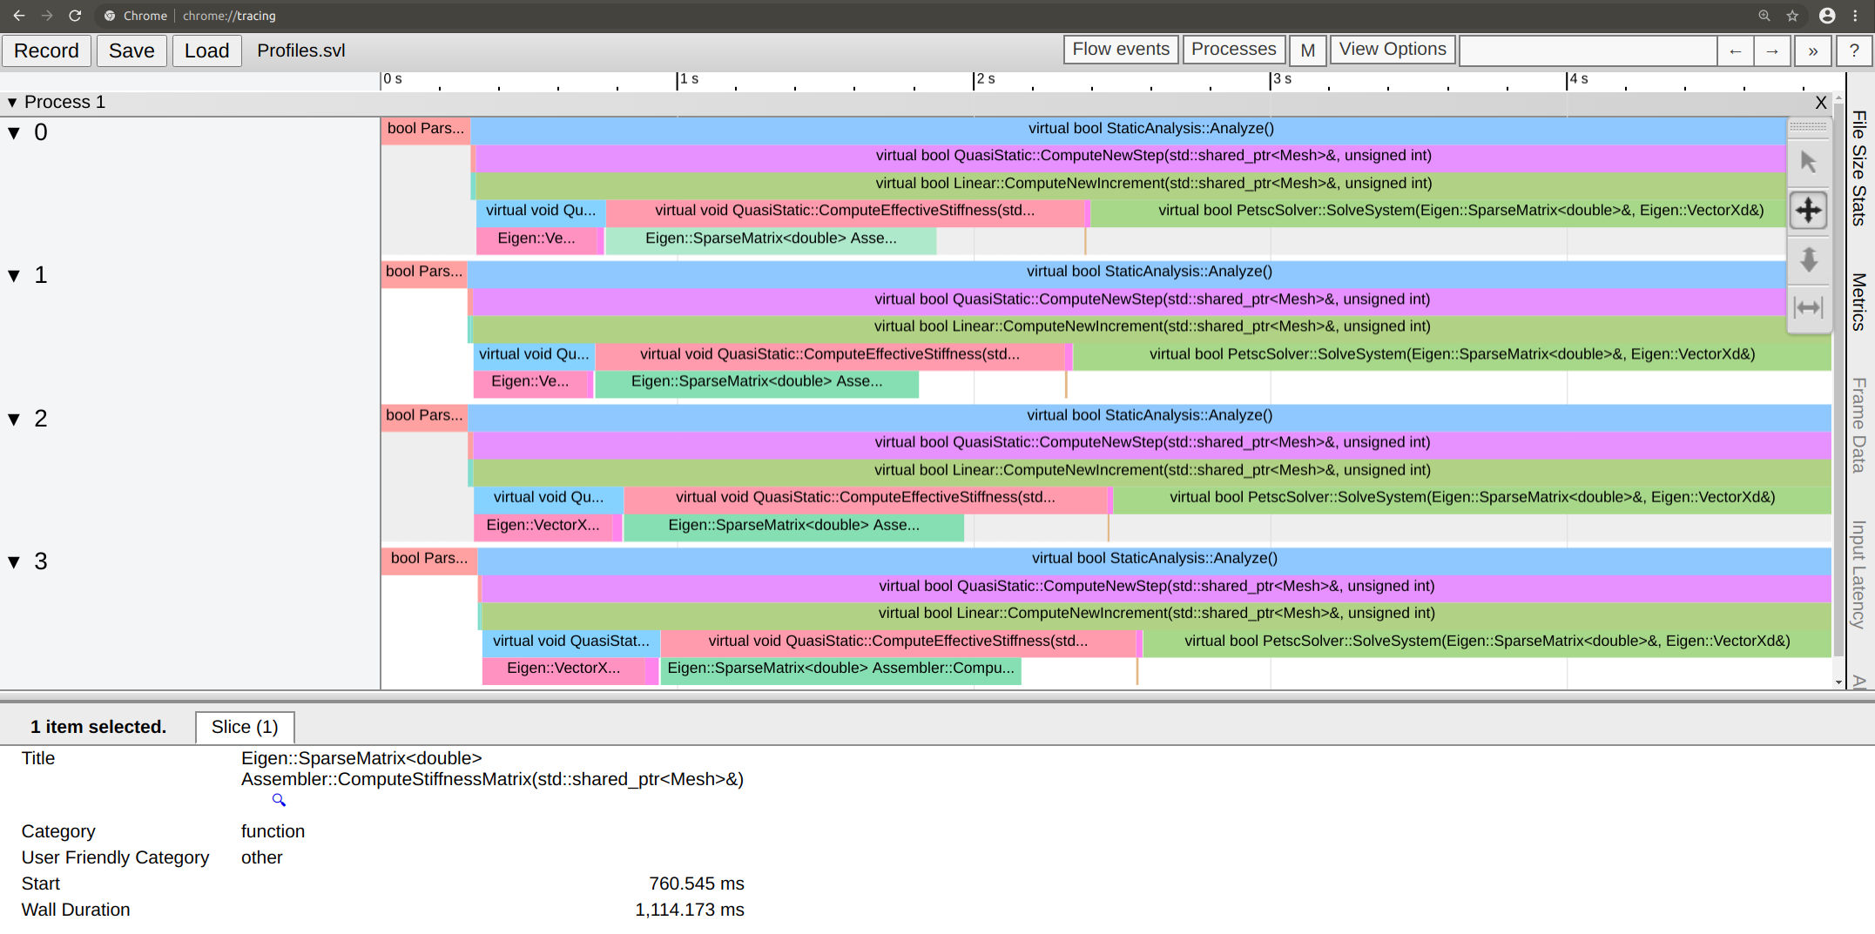Switch to the Slice (1) tab

point(245,727)
